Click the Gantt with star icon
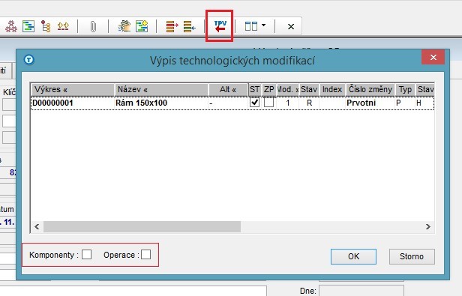The image size is (462, 296). 142,26
